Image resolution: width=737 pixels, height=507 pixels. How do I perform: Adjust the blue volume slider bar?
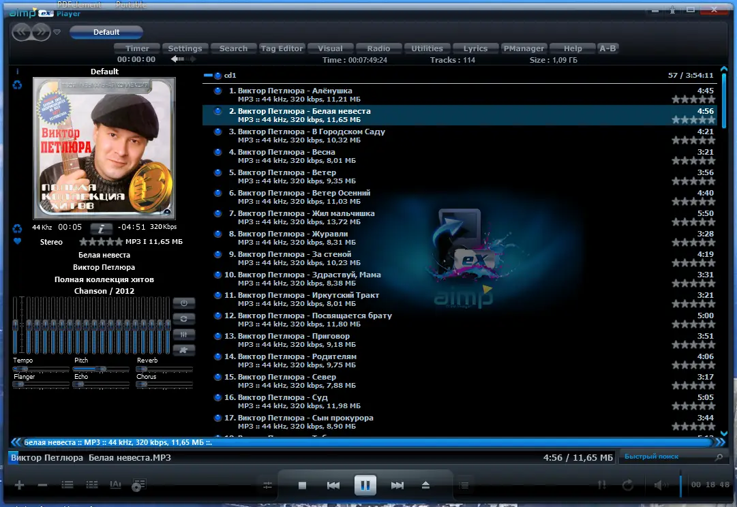680,485
